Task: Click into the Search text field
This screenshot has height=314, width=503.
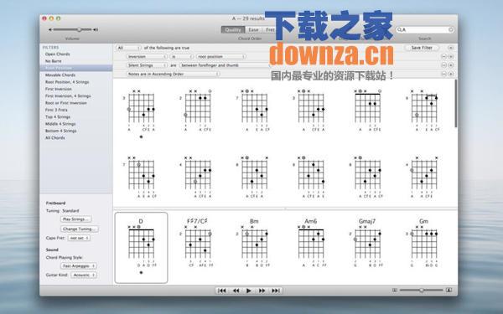Action: tap(425, 30)
